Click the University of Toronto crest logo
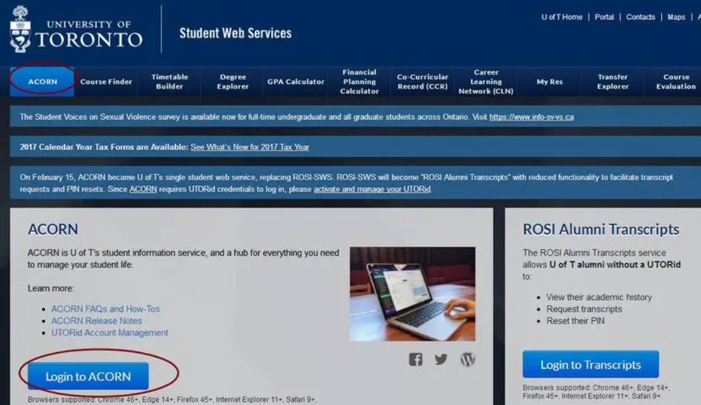 coord(20,30)
